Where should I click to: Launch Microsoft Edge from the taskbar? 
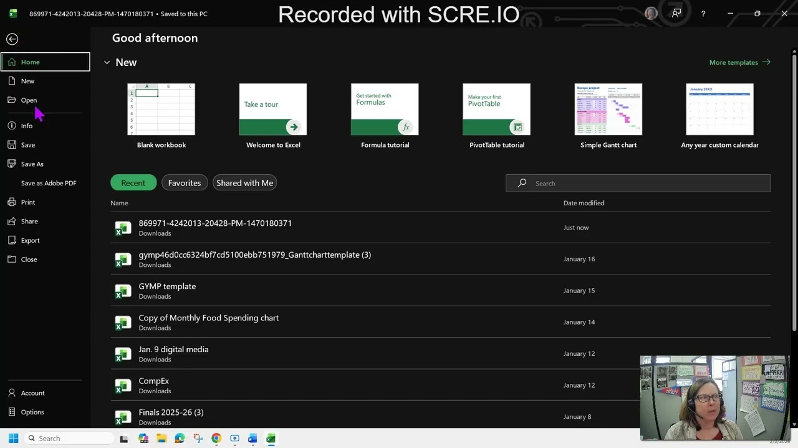(x=180, y=439)
